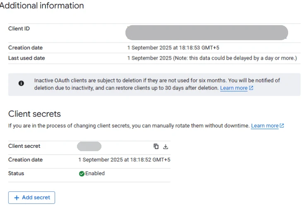Copy the client secret to clipboard

156,146
